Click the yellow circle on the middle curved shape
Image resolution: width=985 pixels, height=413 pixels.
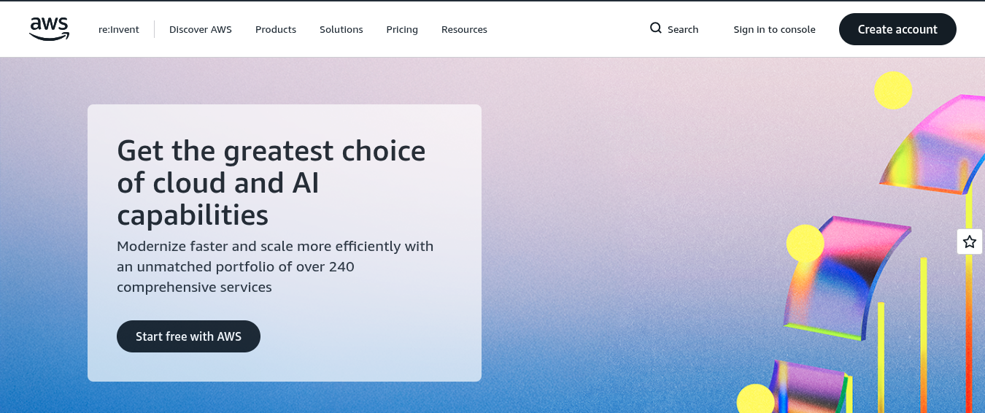tap(805, 244)
